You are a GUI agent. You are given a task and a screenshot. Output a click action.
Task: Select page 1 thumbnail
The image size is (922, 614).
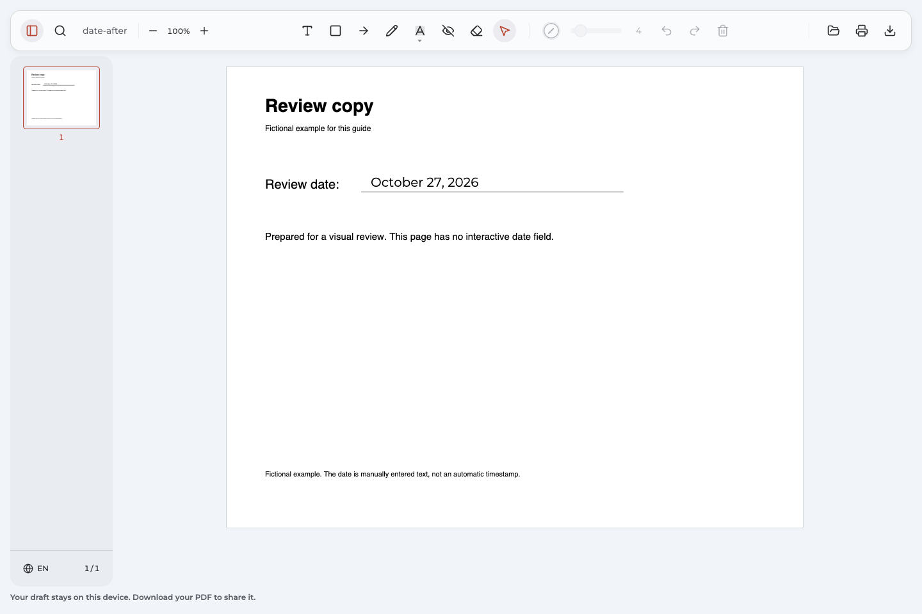click(61, 98)
